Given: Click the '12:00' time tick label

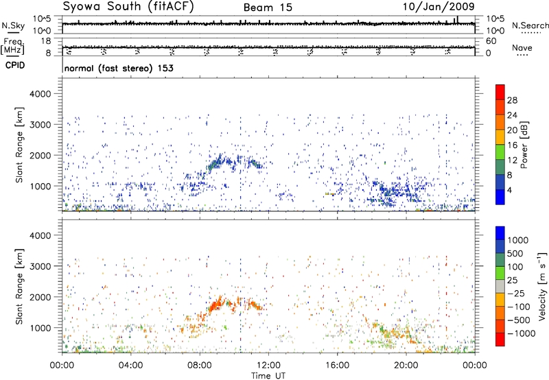Looking at the screenshot, I should pyautogui.click(x=268, y=365).
